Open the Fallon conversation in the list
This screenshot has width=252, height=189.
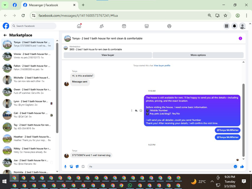click(x=28, y=68)
